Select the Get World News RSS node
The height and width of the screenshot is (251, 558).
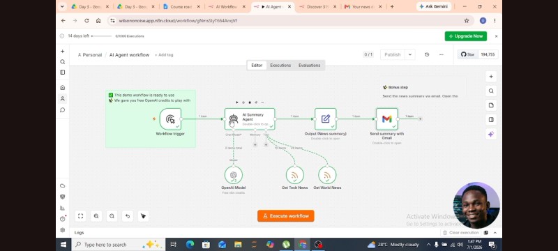pyautogui.click(x=327, y=175)
